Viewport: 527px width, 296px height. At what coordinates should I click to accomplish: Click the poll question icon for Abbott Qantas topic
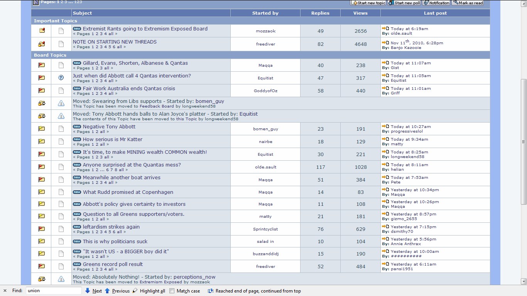point(61,78)
